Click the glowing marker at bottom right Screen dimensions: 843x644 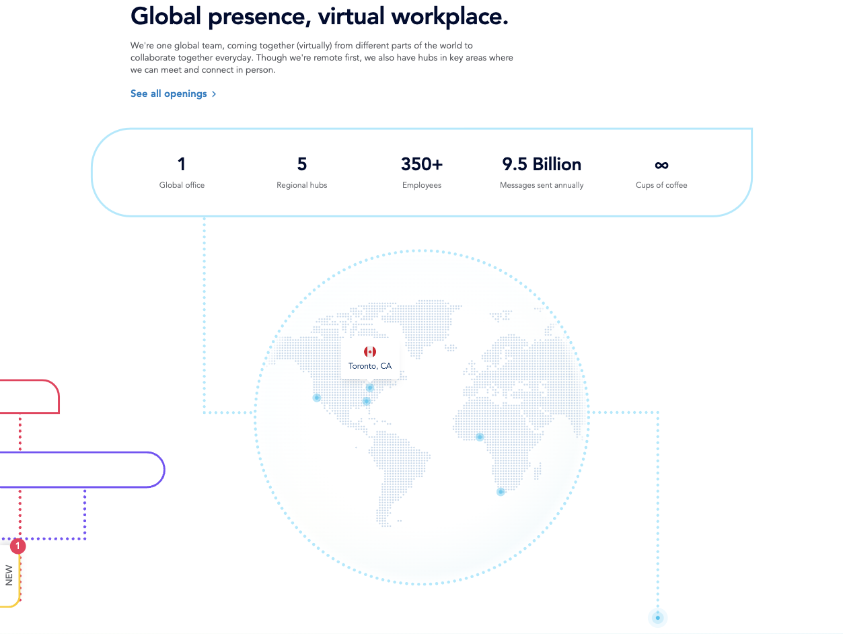[657, 617]
